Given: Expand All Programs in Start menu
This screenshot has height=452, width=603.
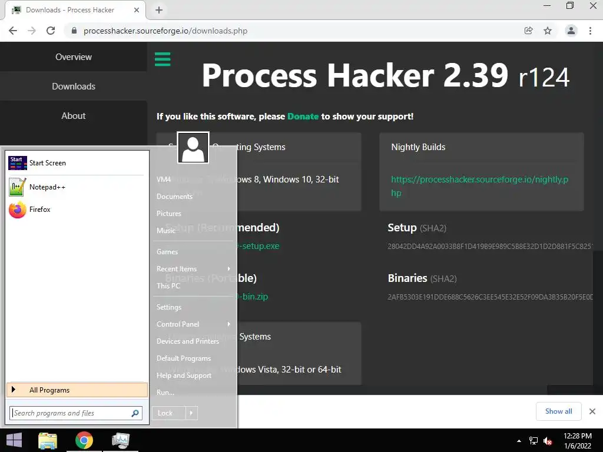Looking at the screenshot, I should point(77,390).
